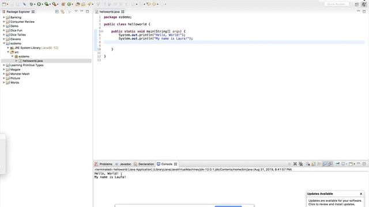Screen dimensions: 369x207
Task: Place cursor on empty editor line 8
Action: (234, 42)
